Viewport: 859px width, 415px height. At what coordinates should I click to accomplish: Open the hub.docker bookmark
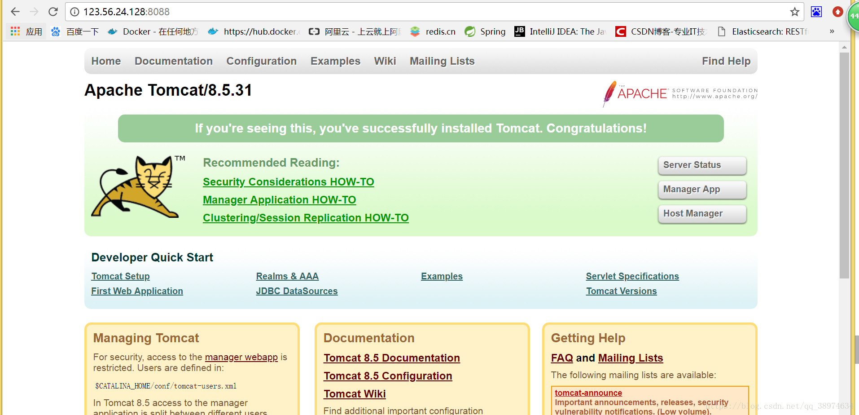click(x=254, y=31)
